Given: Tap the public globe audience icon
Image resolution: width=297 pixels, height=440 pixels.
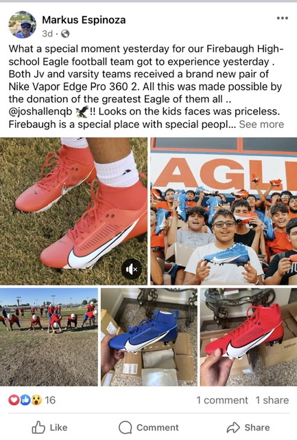Looking at the screenshot, I should coord(65,34).
